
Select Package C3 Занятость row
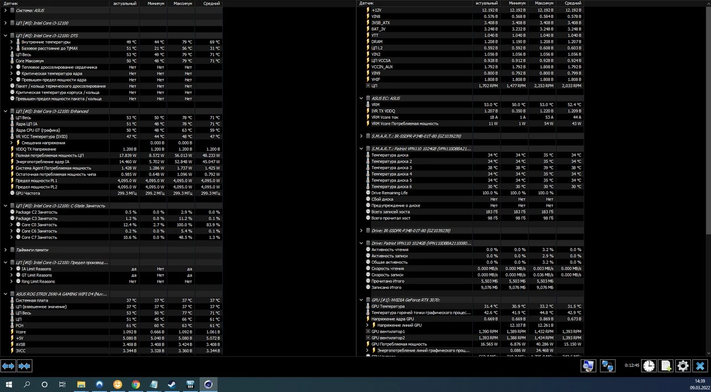click(x=111, y=218)
